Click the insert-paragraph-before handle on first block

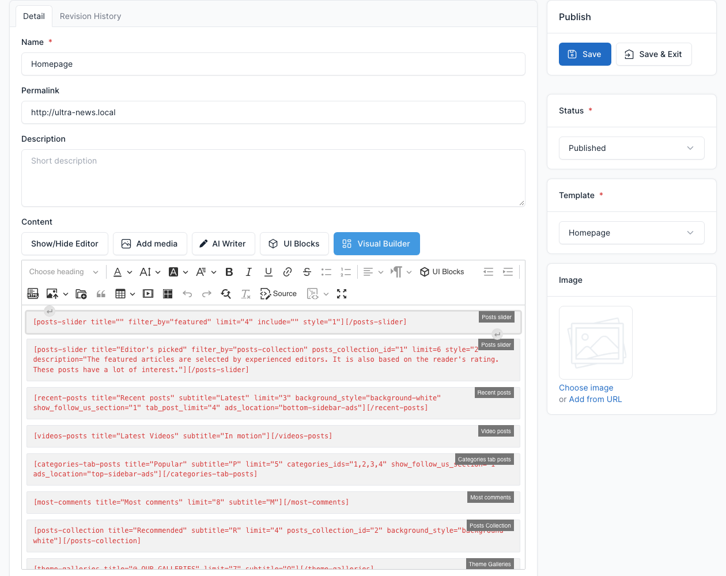[x=50, y=311]
